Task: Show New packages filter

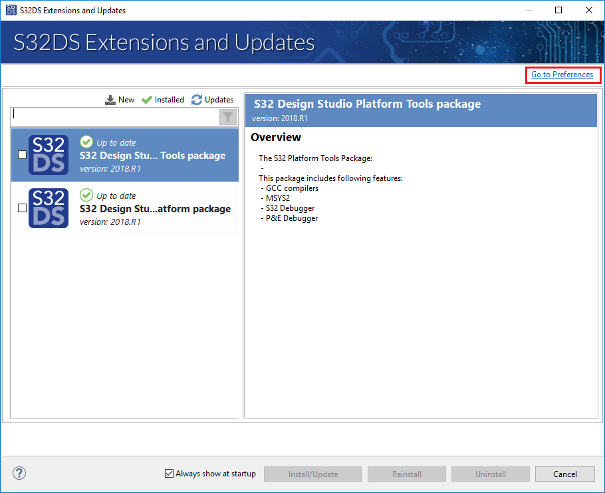Action: (120, 100)
